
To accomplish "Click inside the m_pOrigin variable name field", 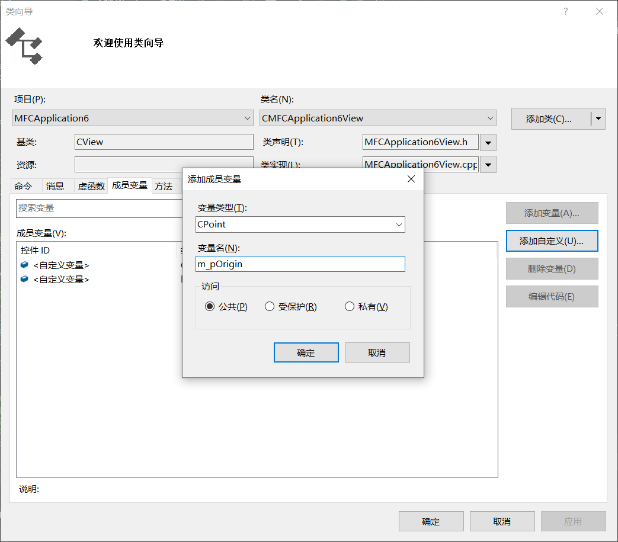I will 299,264.
